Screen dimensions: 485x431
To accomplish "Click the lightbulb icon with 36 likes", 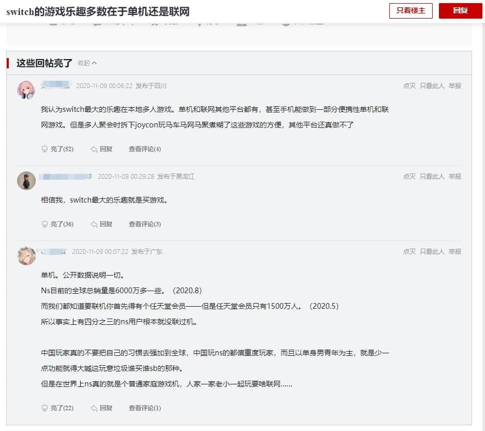I will 45,224.
